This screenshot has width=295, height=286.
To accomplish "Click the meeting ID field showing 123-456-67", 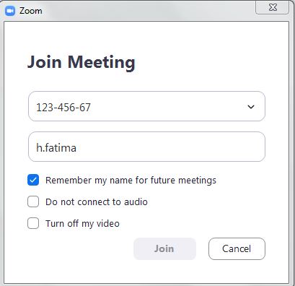I will point(146,106).
